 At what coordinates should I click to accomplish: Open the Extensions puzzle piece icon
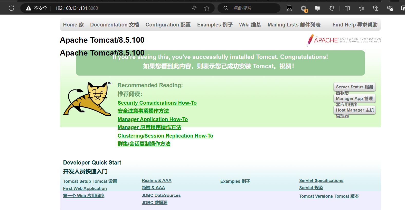[332, 8]
